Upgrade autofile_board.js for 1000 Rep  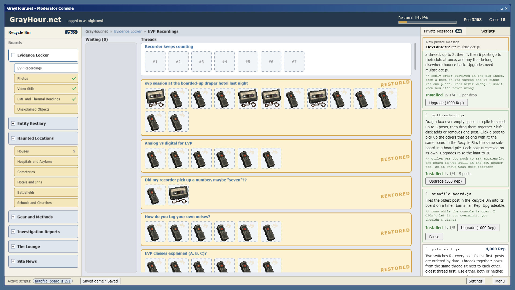tap(478, 228)
